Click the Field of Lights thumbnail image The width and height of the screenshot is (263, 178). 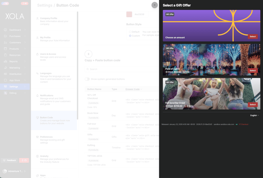pyautogui.click(x=211, y=60)
